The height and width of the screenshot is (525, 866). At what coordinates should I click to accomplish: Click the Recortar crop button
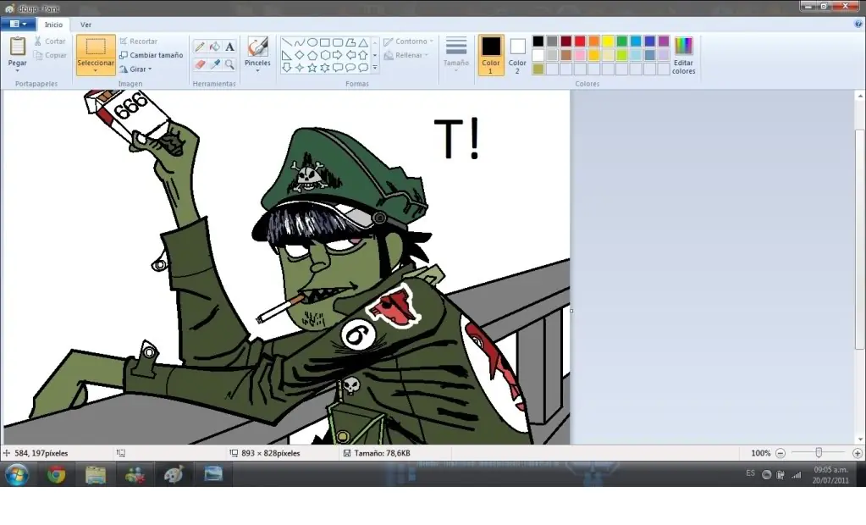point(139,41)
